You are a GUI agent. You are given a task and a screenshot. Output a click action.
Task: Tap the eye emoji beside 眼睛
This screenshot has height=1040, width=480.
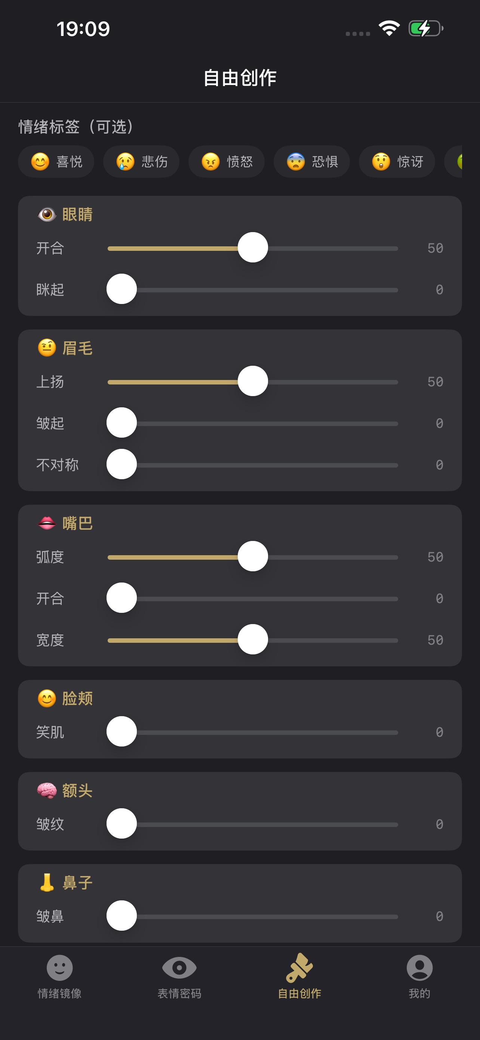[x=47, y=215]
